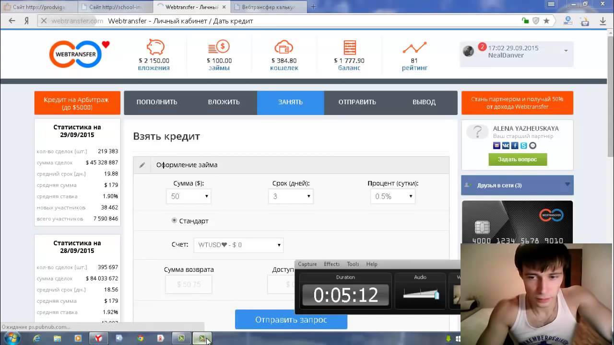Click the Сумма возврата field
The image size is (614, 345).
189,284
